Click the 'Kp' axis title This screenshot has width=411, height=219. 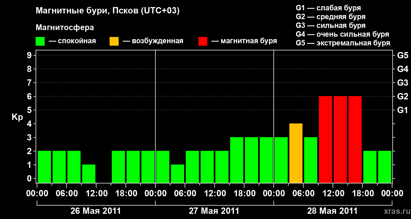pos(17,117)
